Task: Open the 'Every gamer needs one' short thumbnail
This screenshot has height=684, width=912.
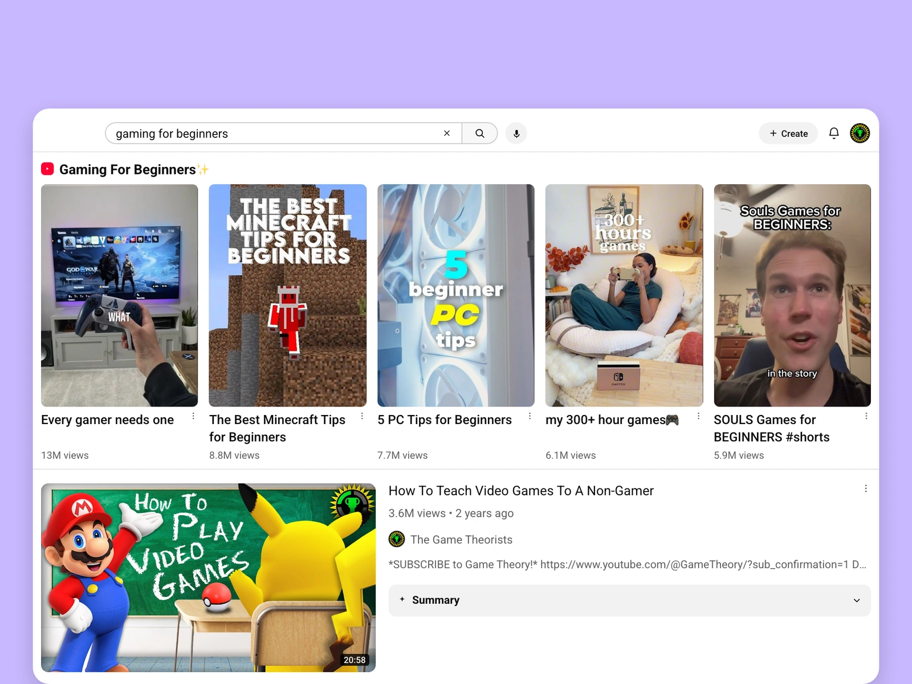Action: pos(120,295)
